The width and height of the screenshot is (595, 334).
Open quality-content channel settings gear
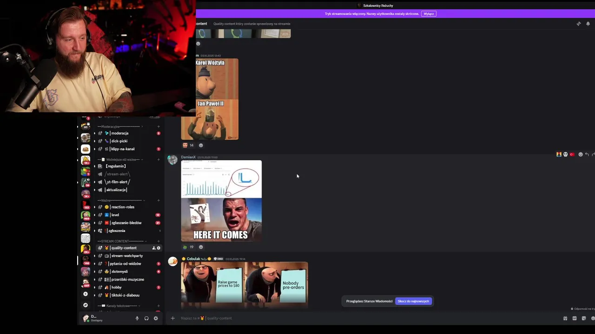click(x=159, y=248)
